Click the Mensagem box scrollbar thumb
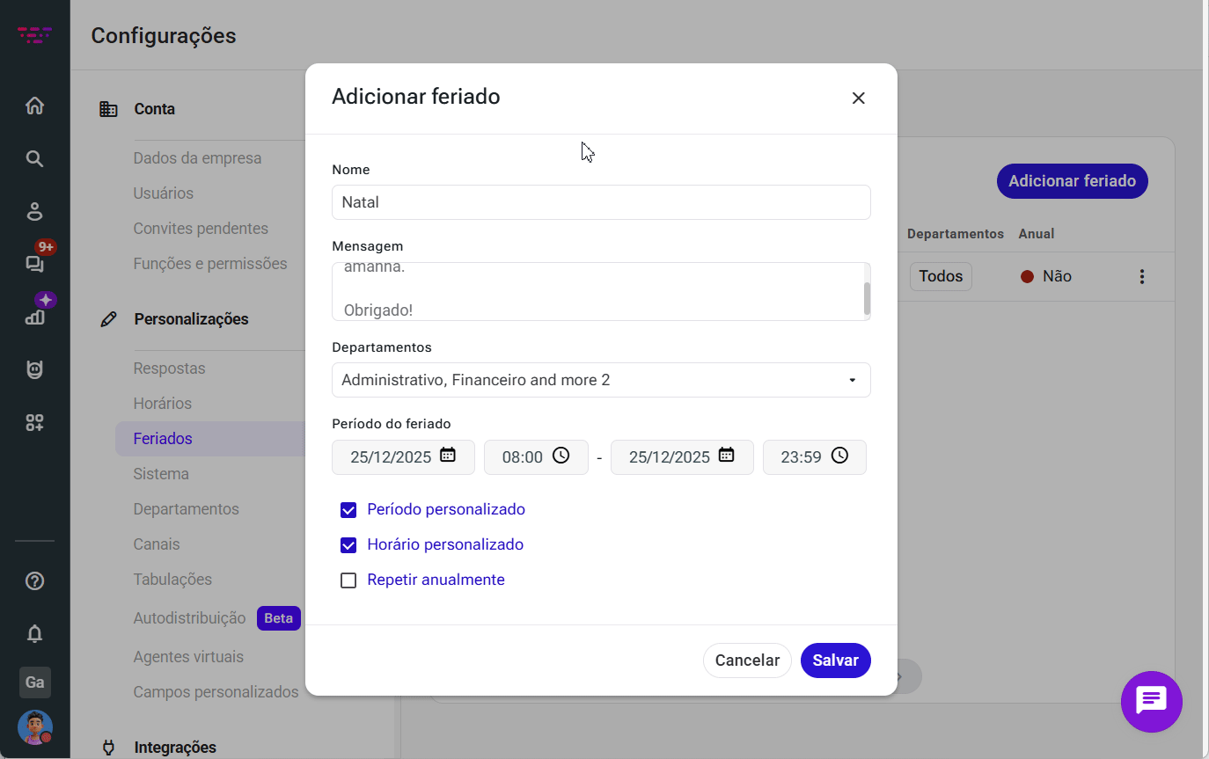Viewport: 1209px width, 759px height. click(867, 298)
